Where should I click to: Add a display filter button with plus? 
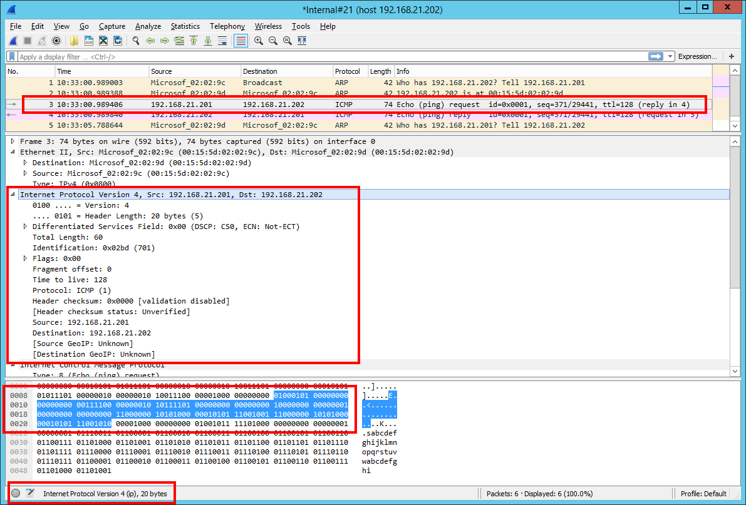(732, 56)
